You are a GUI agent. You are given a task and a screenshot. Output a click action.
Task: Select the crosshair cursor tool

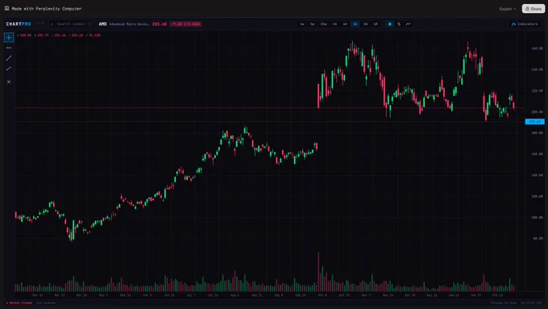coord(9,37)
